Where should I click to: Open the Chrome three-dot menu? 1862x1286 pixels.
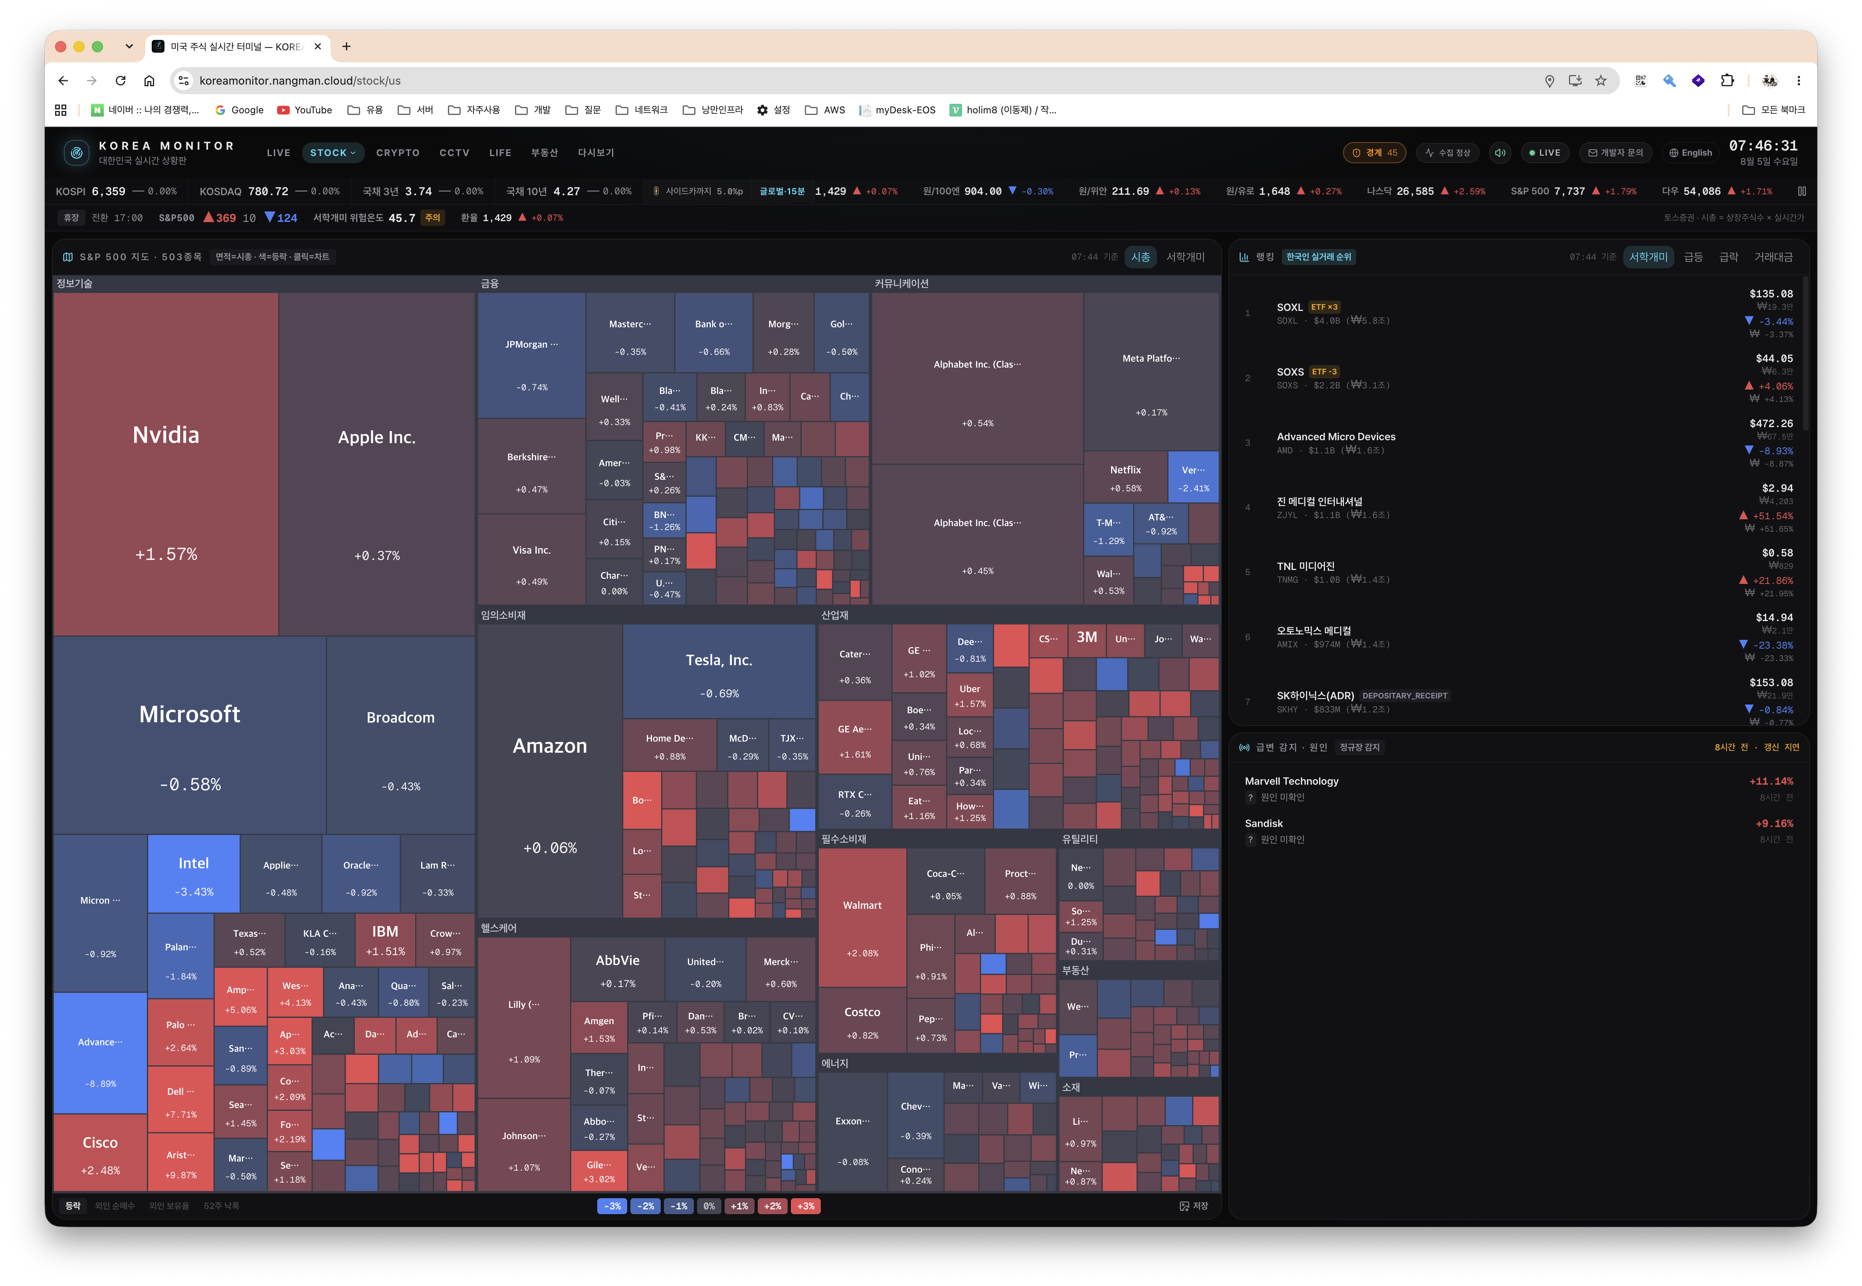pyautogui.click(x=1799, y=81)
